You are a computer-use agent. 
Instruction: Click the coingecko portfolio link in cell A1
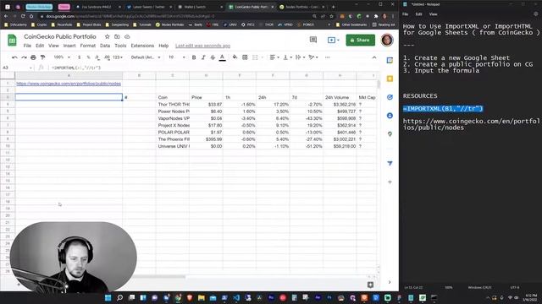pos(69,84)
